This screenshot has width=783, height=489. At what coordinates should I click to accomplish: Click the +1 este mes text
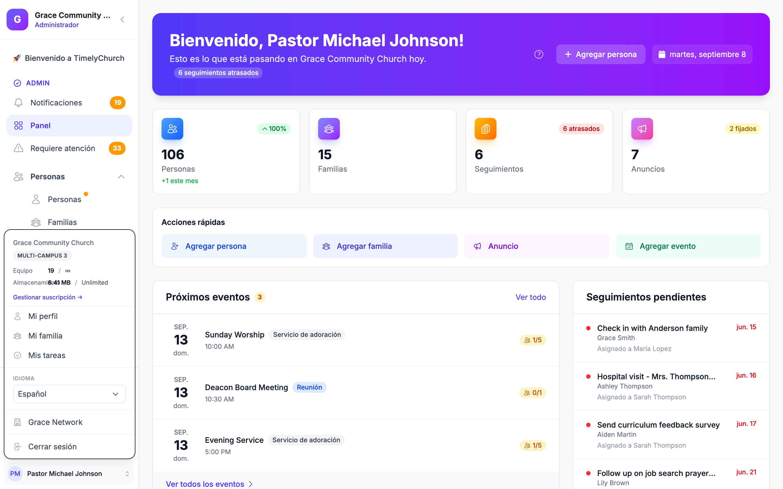coord(180,181)
